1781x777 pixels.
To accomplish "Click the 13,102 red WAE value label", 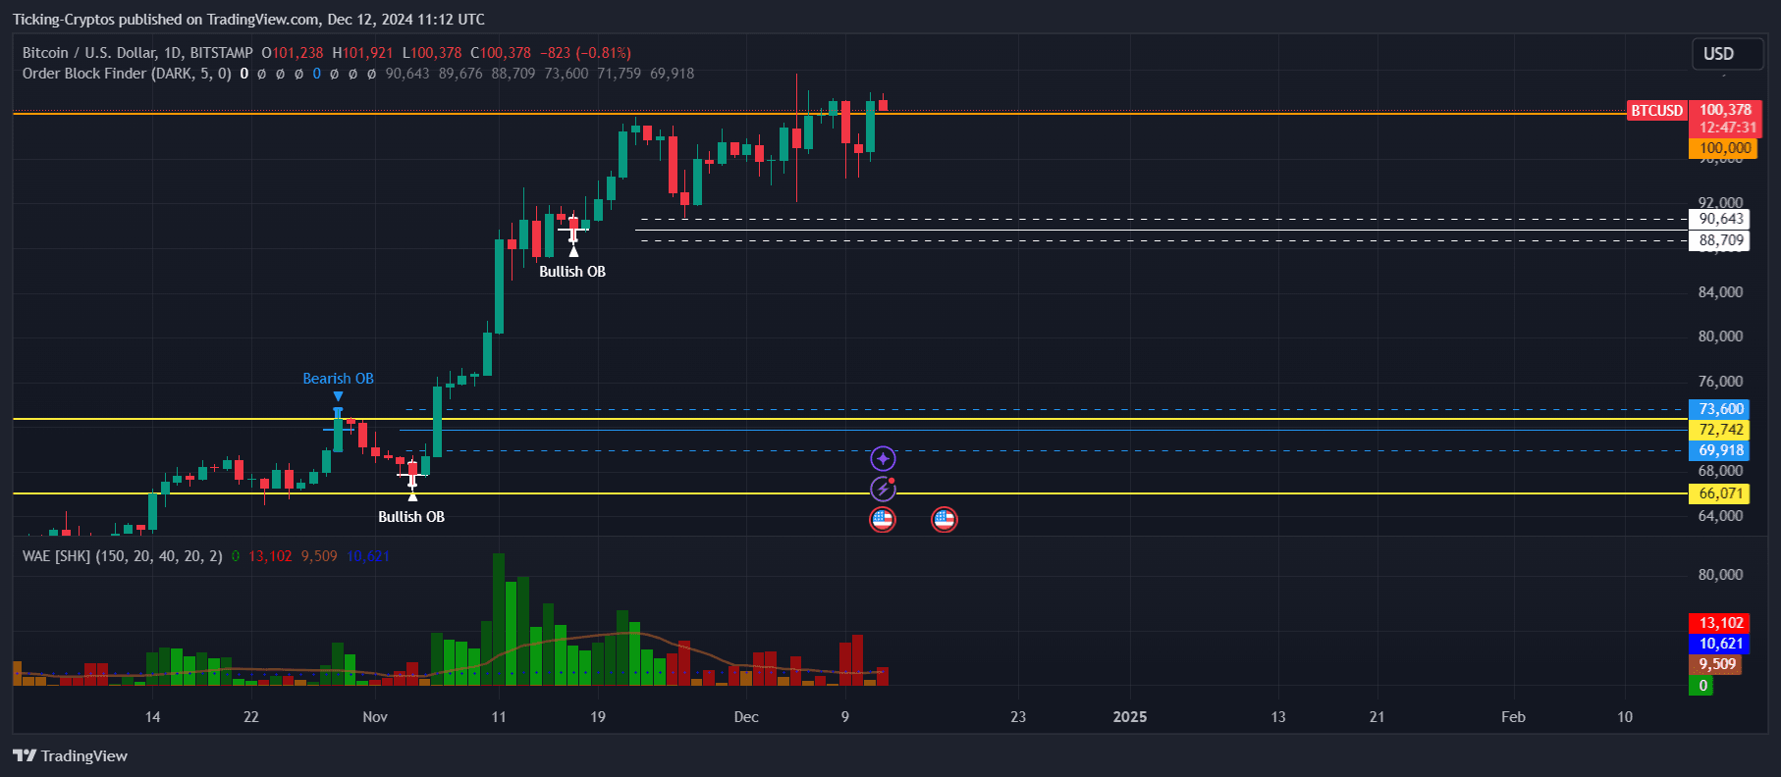I will [1719, 623].
